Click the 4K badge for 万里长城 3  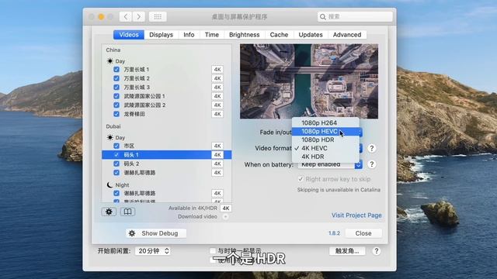(x=217, y=88)
